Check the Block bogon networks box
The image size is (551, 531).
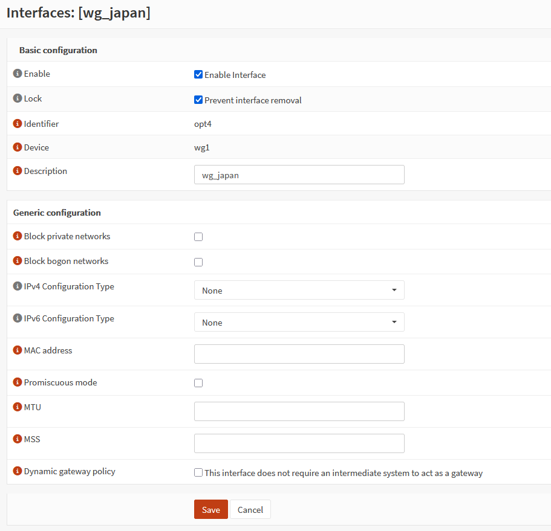[198, 262]
